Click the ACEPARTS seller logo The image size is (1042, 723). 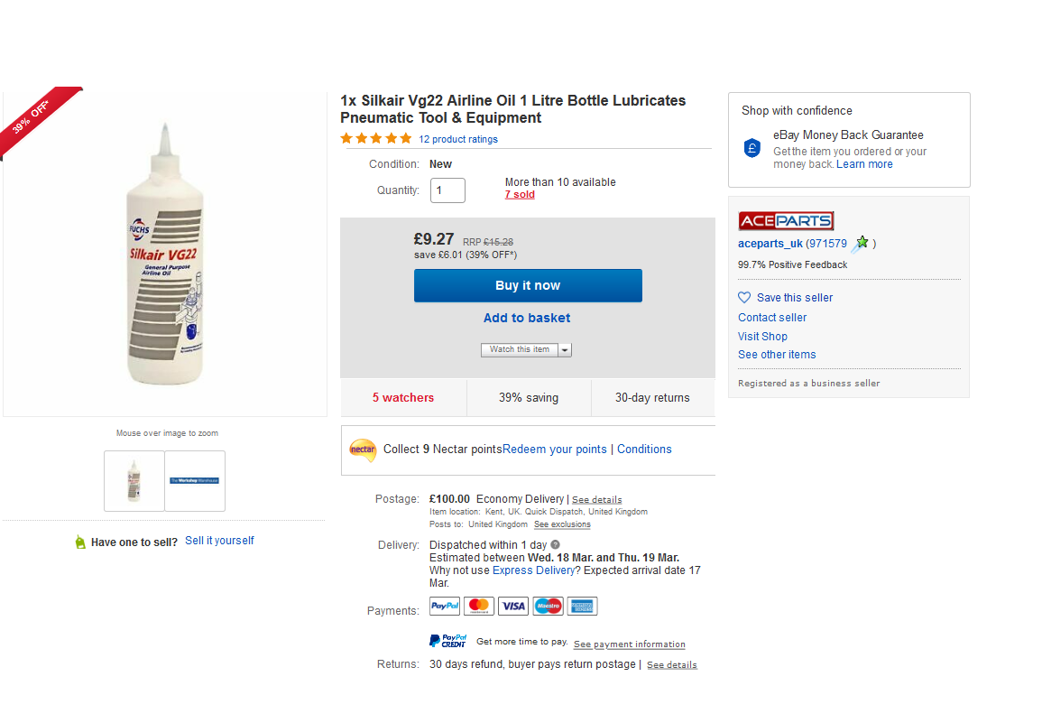point(786,221)
